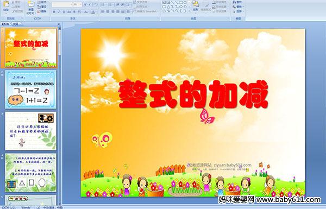This screenshot has width=326, height=209.
Task: Expand the slide Layout dropdown
Action: pyautogui.click(x=42, y=2)
